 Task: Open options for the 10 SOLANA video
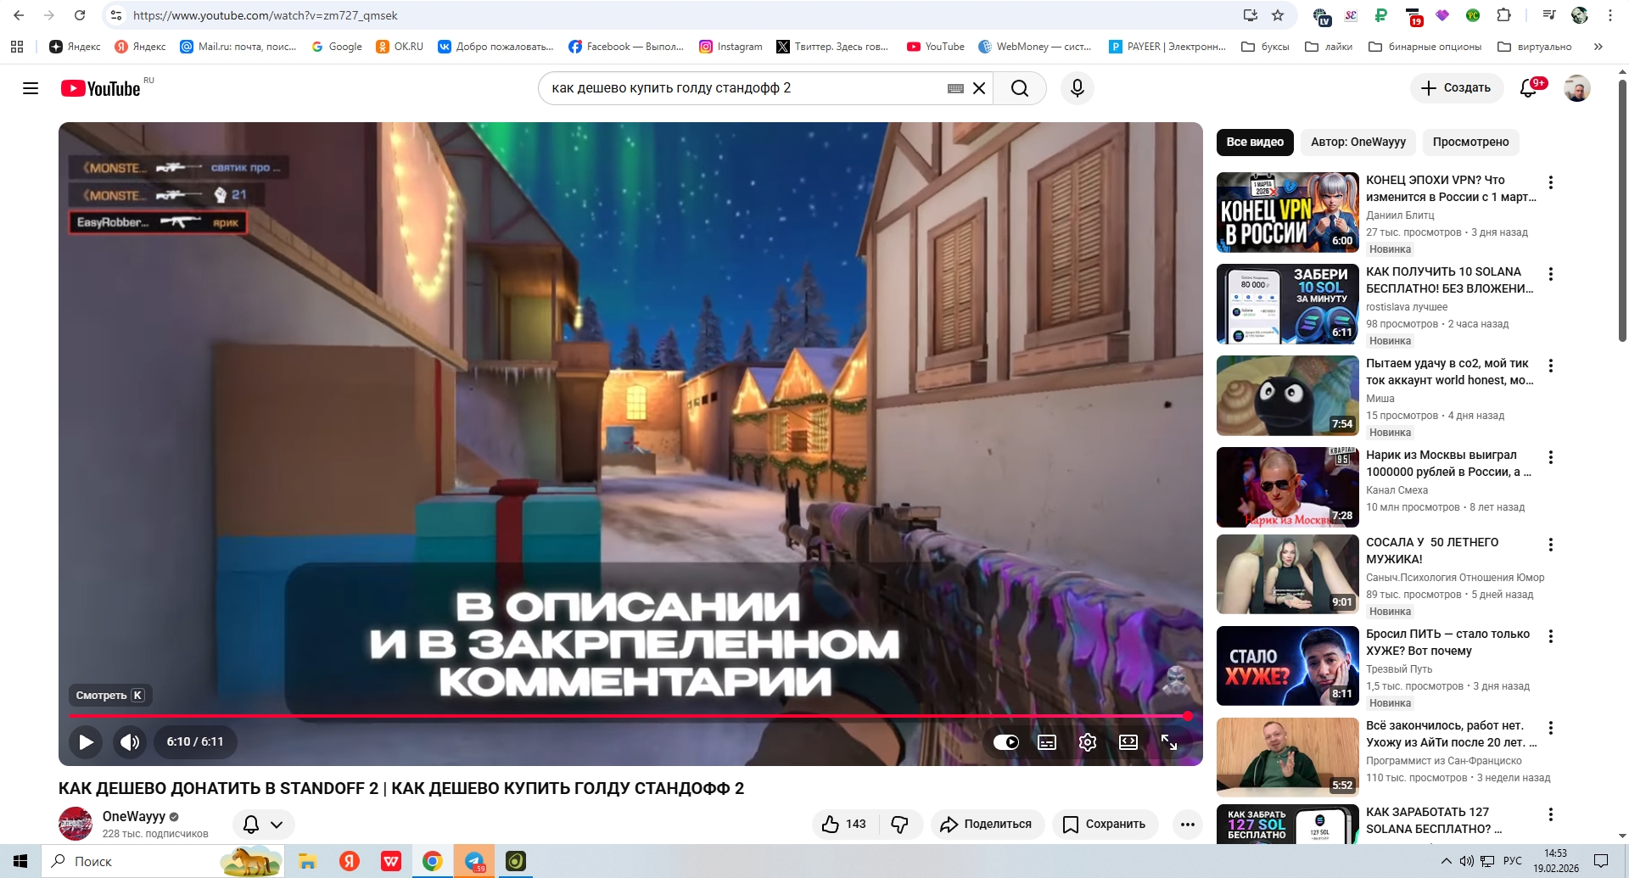(x=1551, y=274)
